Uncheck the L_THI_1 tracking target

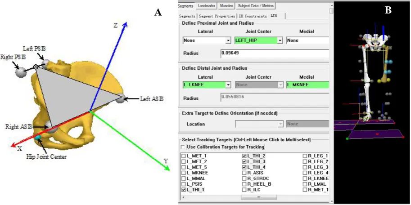coord(184,190)
